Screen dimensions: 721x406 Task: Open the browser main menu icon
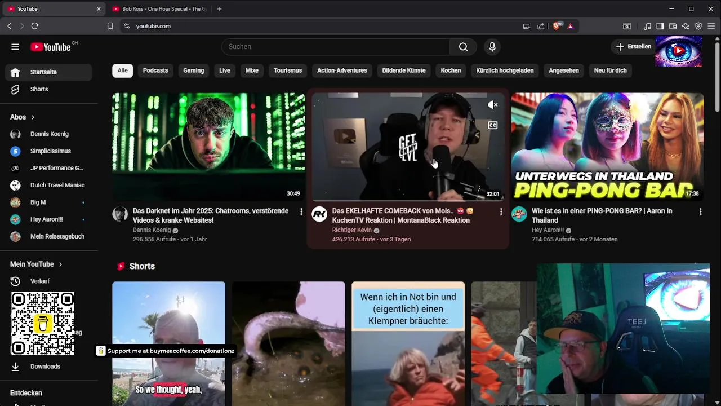tap(713, 26)
